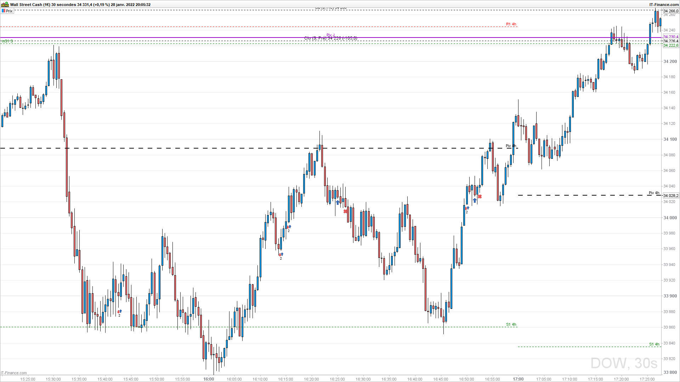Click the red-blue Prix color swatch
The height and width of the screenshot is (382, 680).
coord(4,11)
